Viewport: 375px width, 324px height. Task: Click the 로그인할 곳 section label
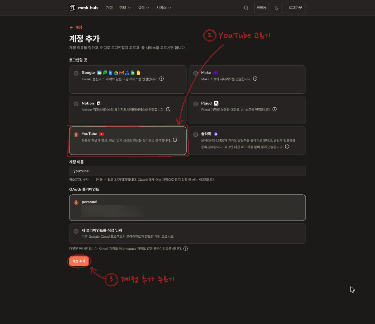click(x=78, y=60)
